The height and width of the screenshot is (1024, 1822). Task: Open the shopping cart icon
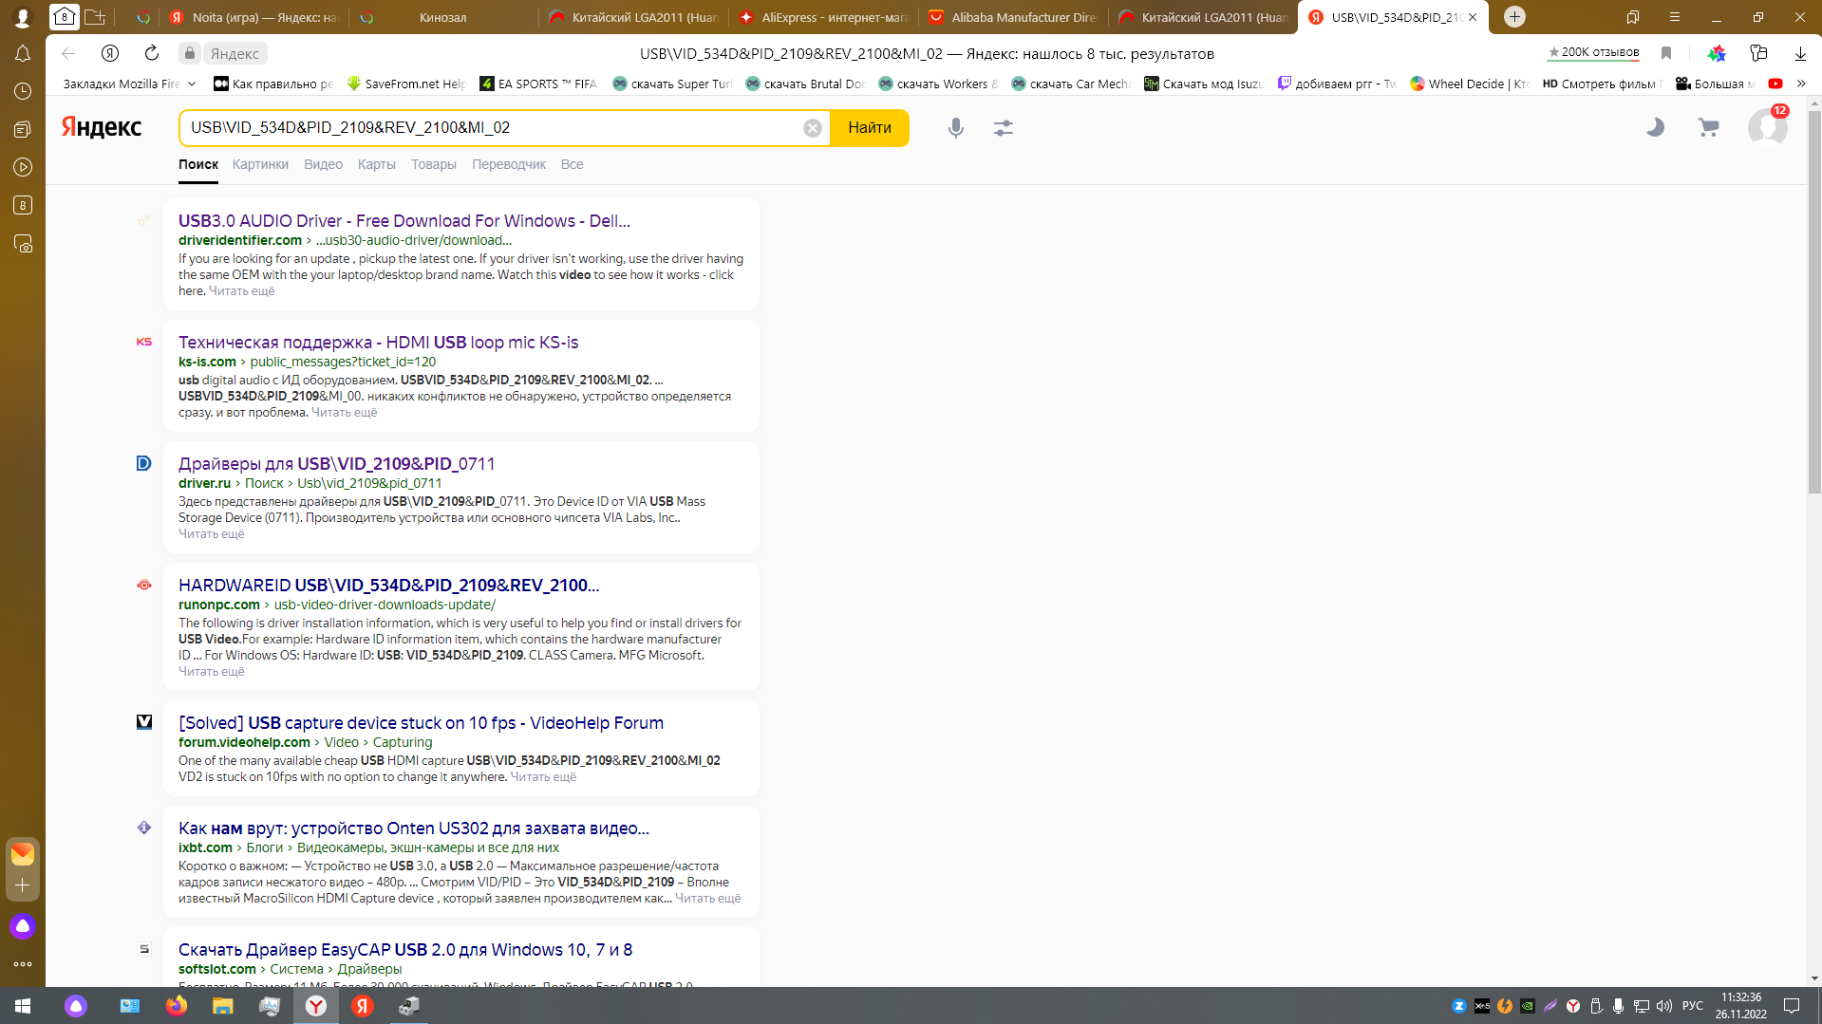(1709, 127)
